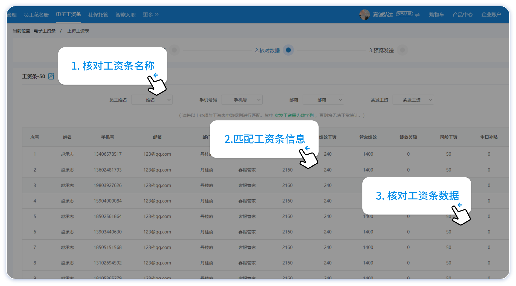Open the 邮箱 matching dropdown
Viewport: 516px width, 286px height.
coord(323,100)
